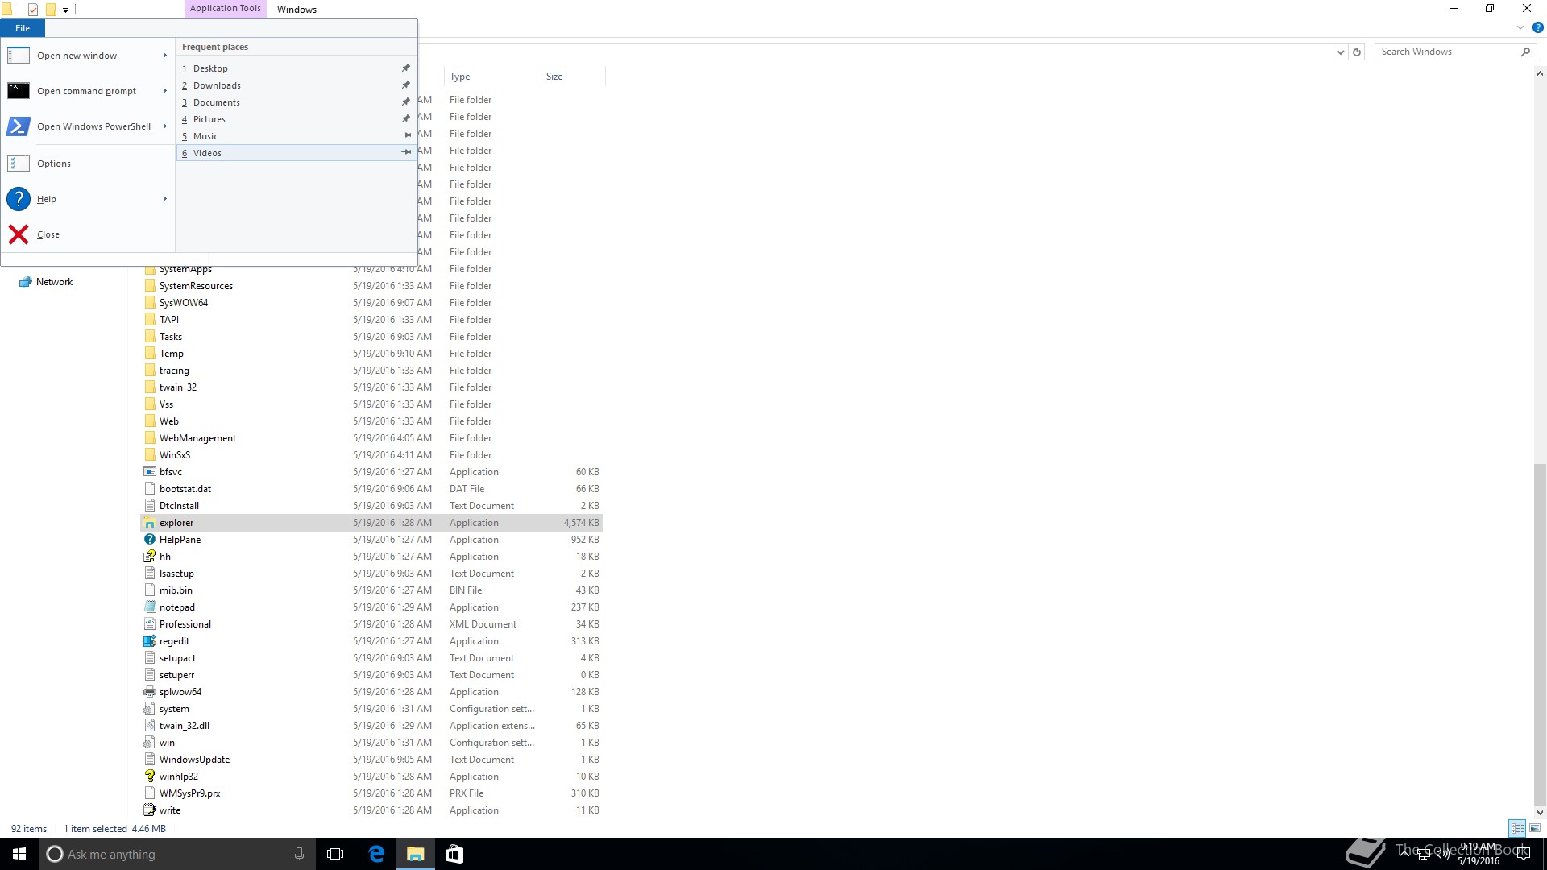
Task: Click the notepad file icon
Action: 149,607
